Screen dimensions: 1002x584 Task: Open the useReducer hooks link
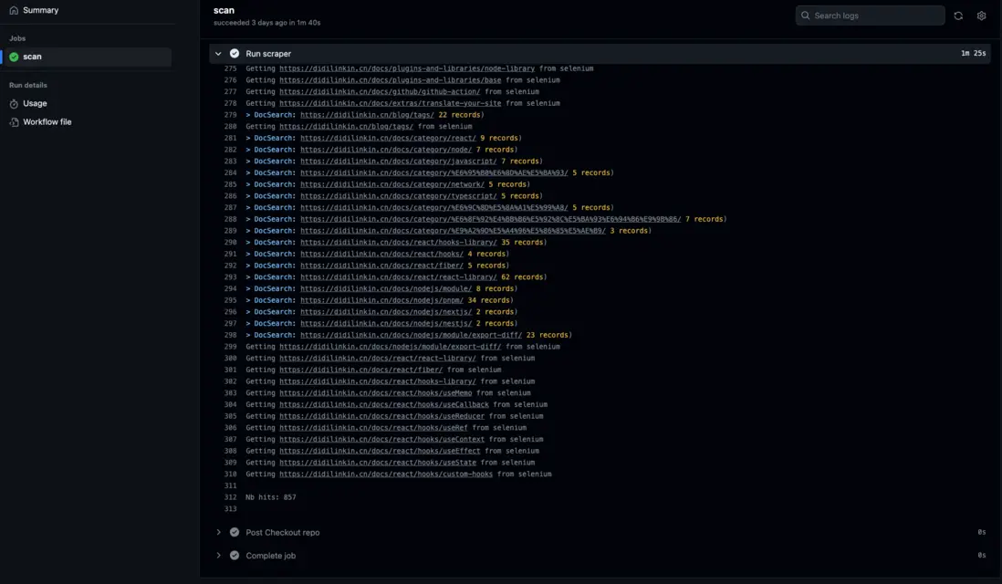point(381,416)
